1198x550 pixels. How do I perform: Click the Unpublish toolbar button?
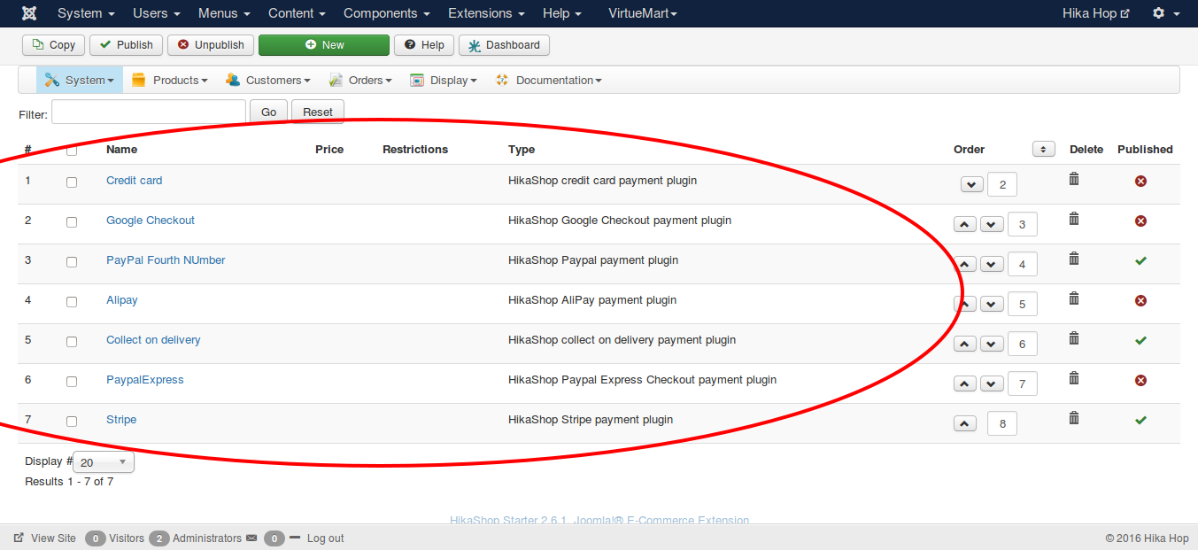211,45
